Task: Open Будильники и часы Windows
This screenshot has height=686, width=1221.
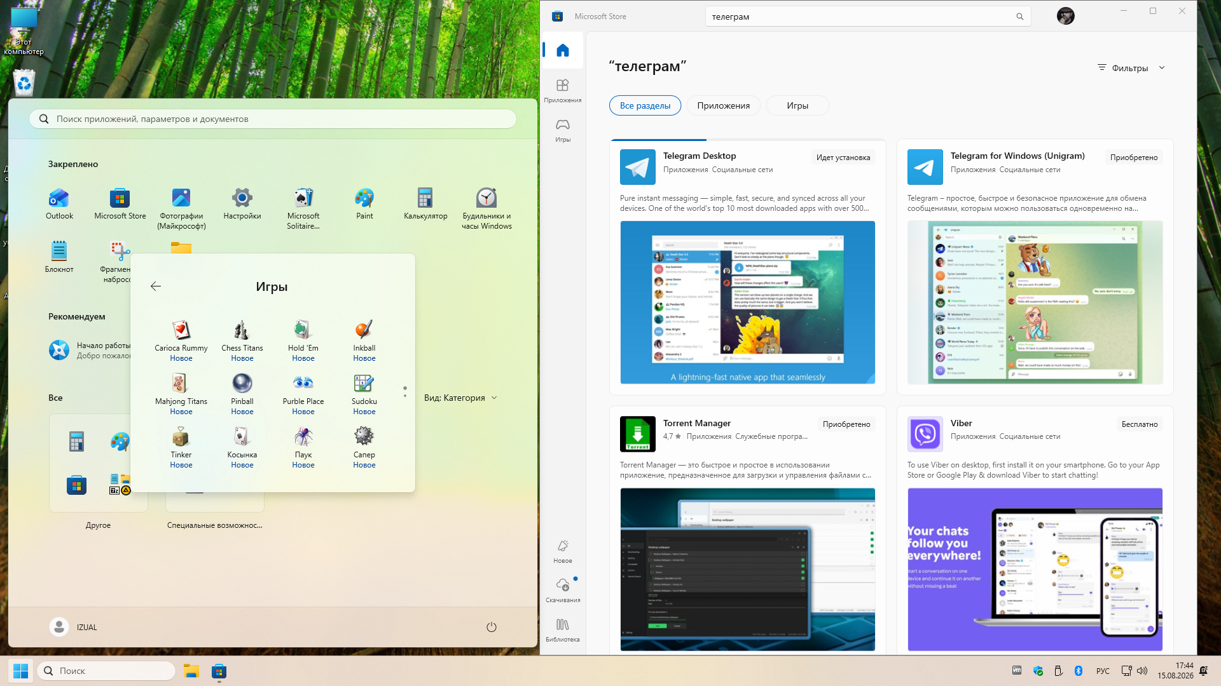Action: tap(486, 209)
